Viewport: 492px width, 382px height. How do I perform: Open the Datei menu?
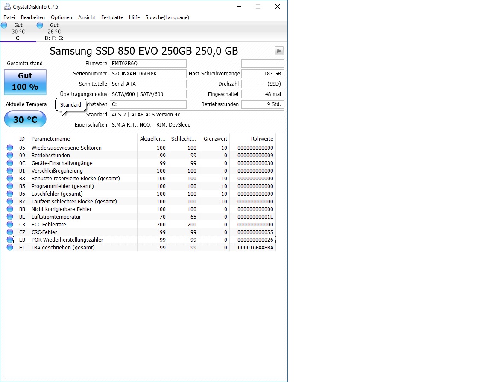point(9,17)
